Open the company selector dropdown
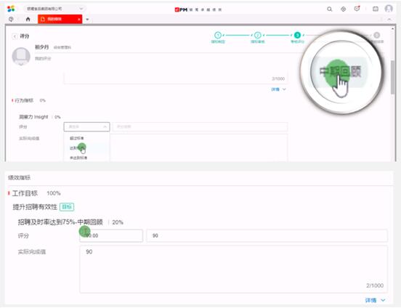This screenshot has height=308, width=401. [54, 9]
